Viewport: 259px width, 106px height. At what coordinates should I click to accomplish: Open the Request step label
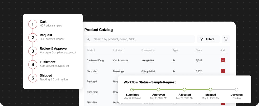(46, 35)
